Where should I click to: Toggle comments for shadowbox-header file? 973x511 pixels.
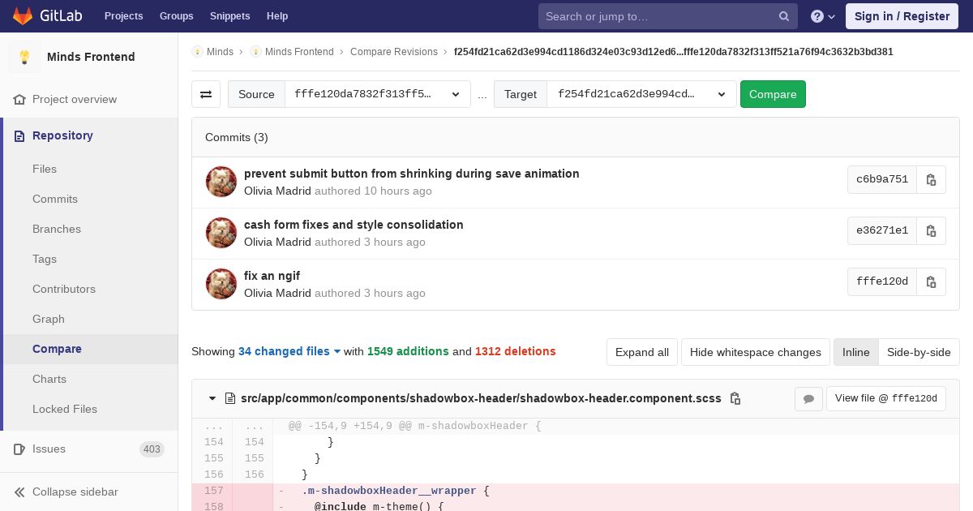808,398
